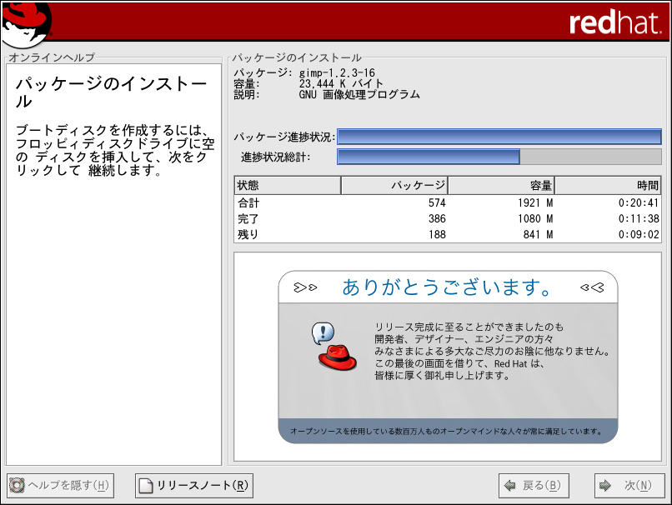Click the left arrow ornament beside ありがとうございます
Viewport: 672px width, 505px height.
click(x=305, y=288)
